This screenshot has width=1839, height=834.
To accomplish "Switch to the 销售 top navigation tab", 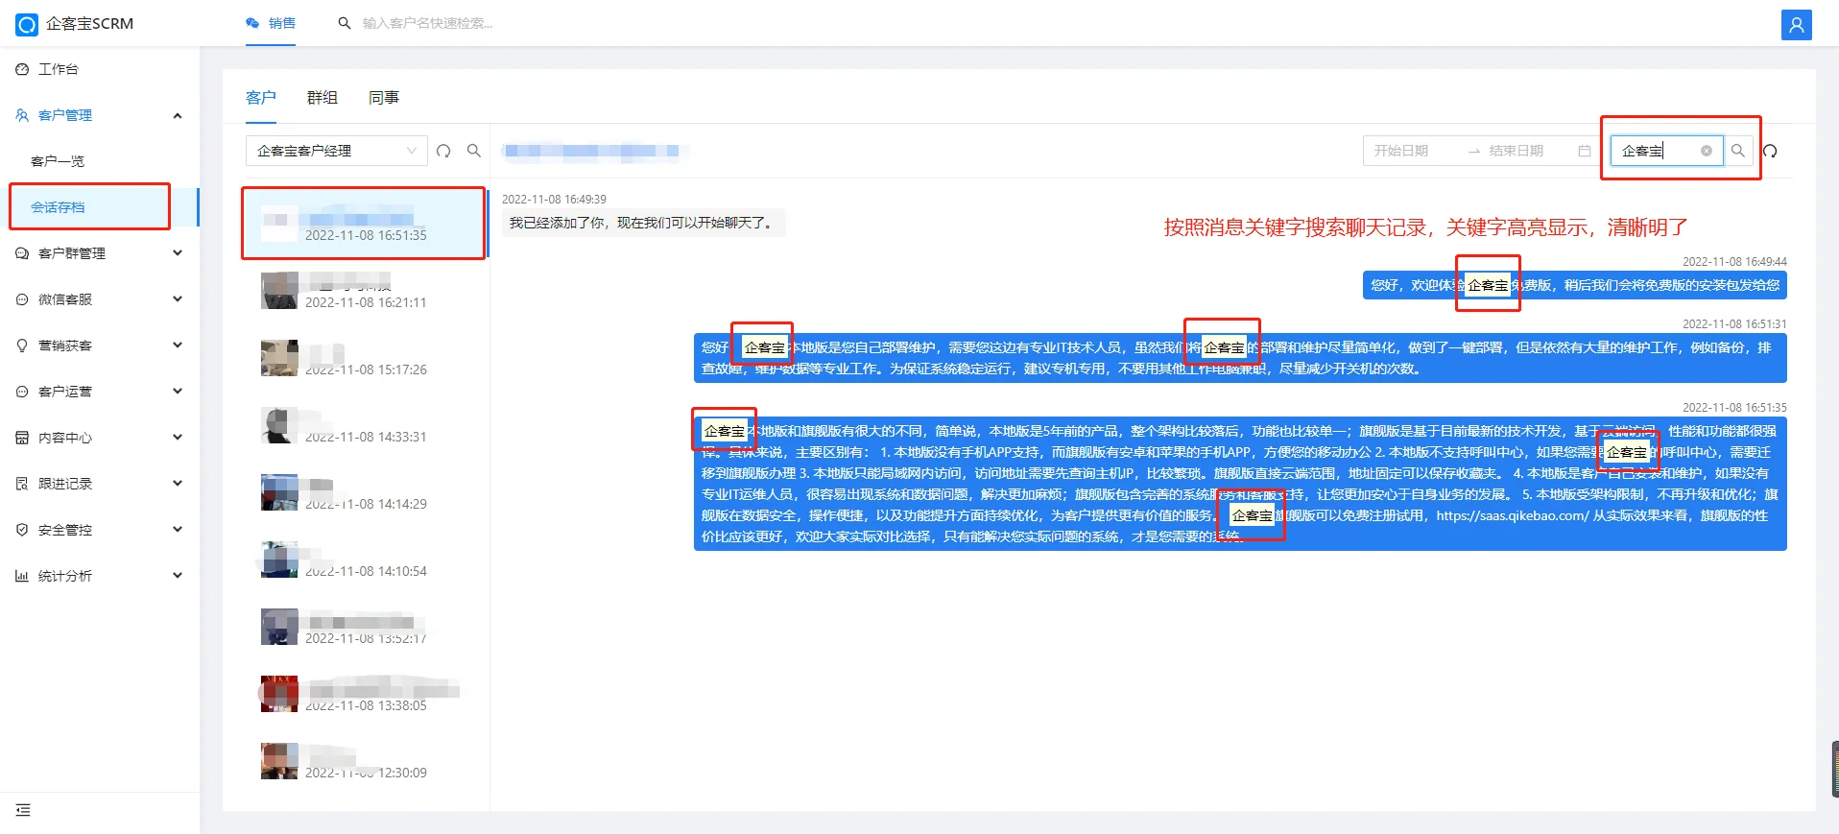I will pyautogui.click(x=272, y=23).
